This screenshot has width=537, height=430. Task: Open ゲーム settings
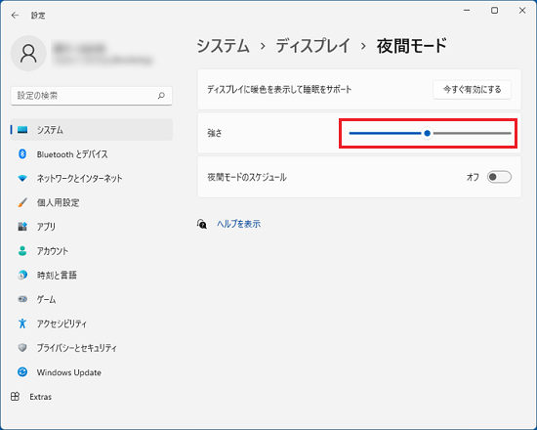tap(92, 299)
